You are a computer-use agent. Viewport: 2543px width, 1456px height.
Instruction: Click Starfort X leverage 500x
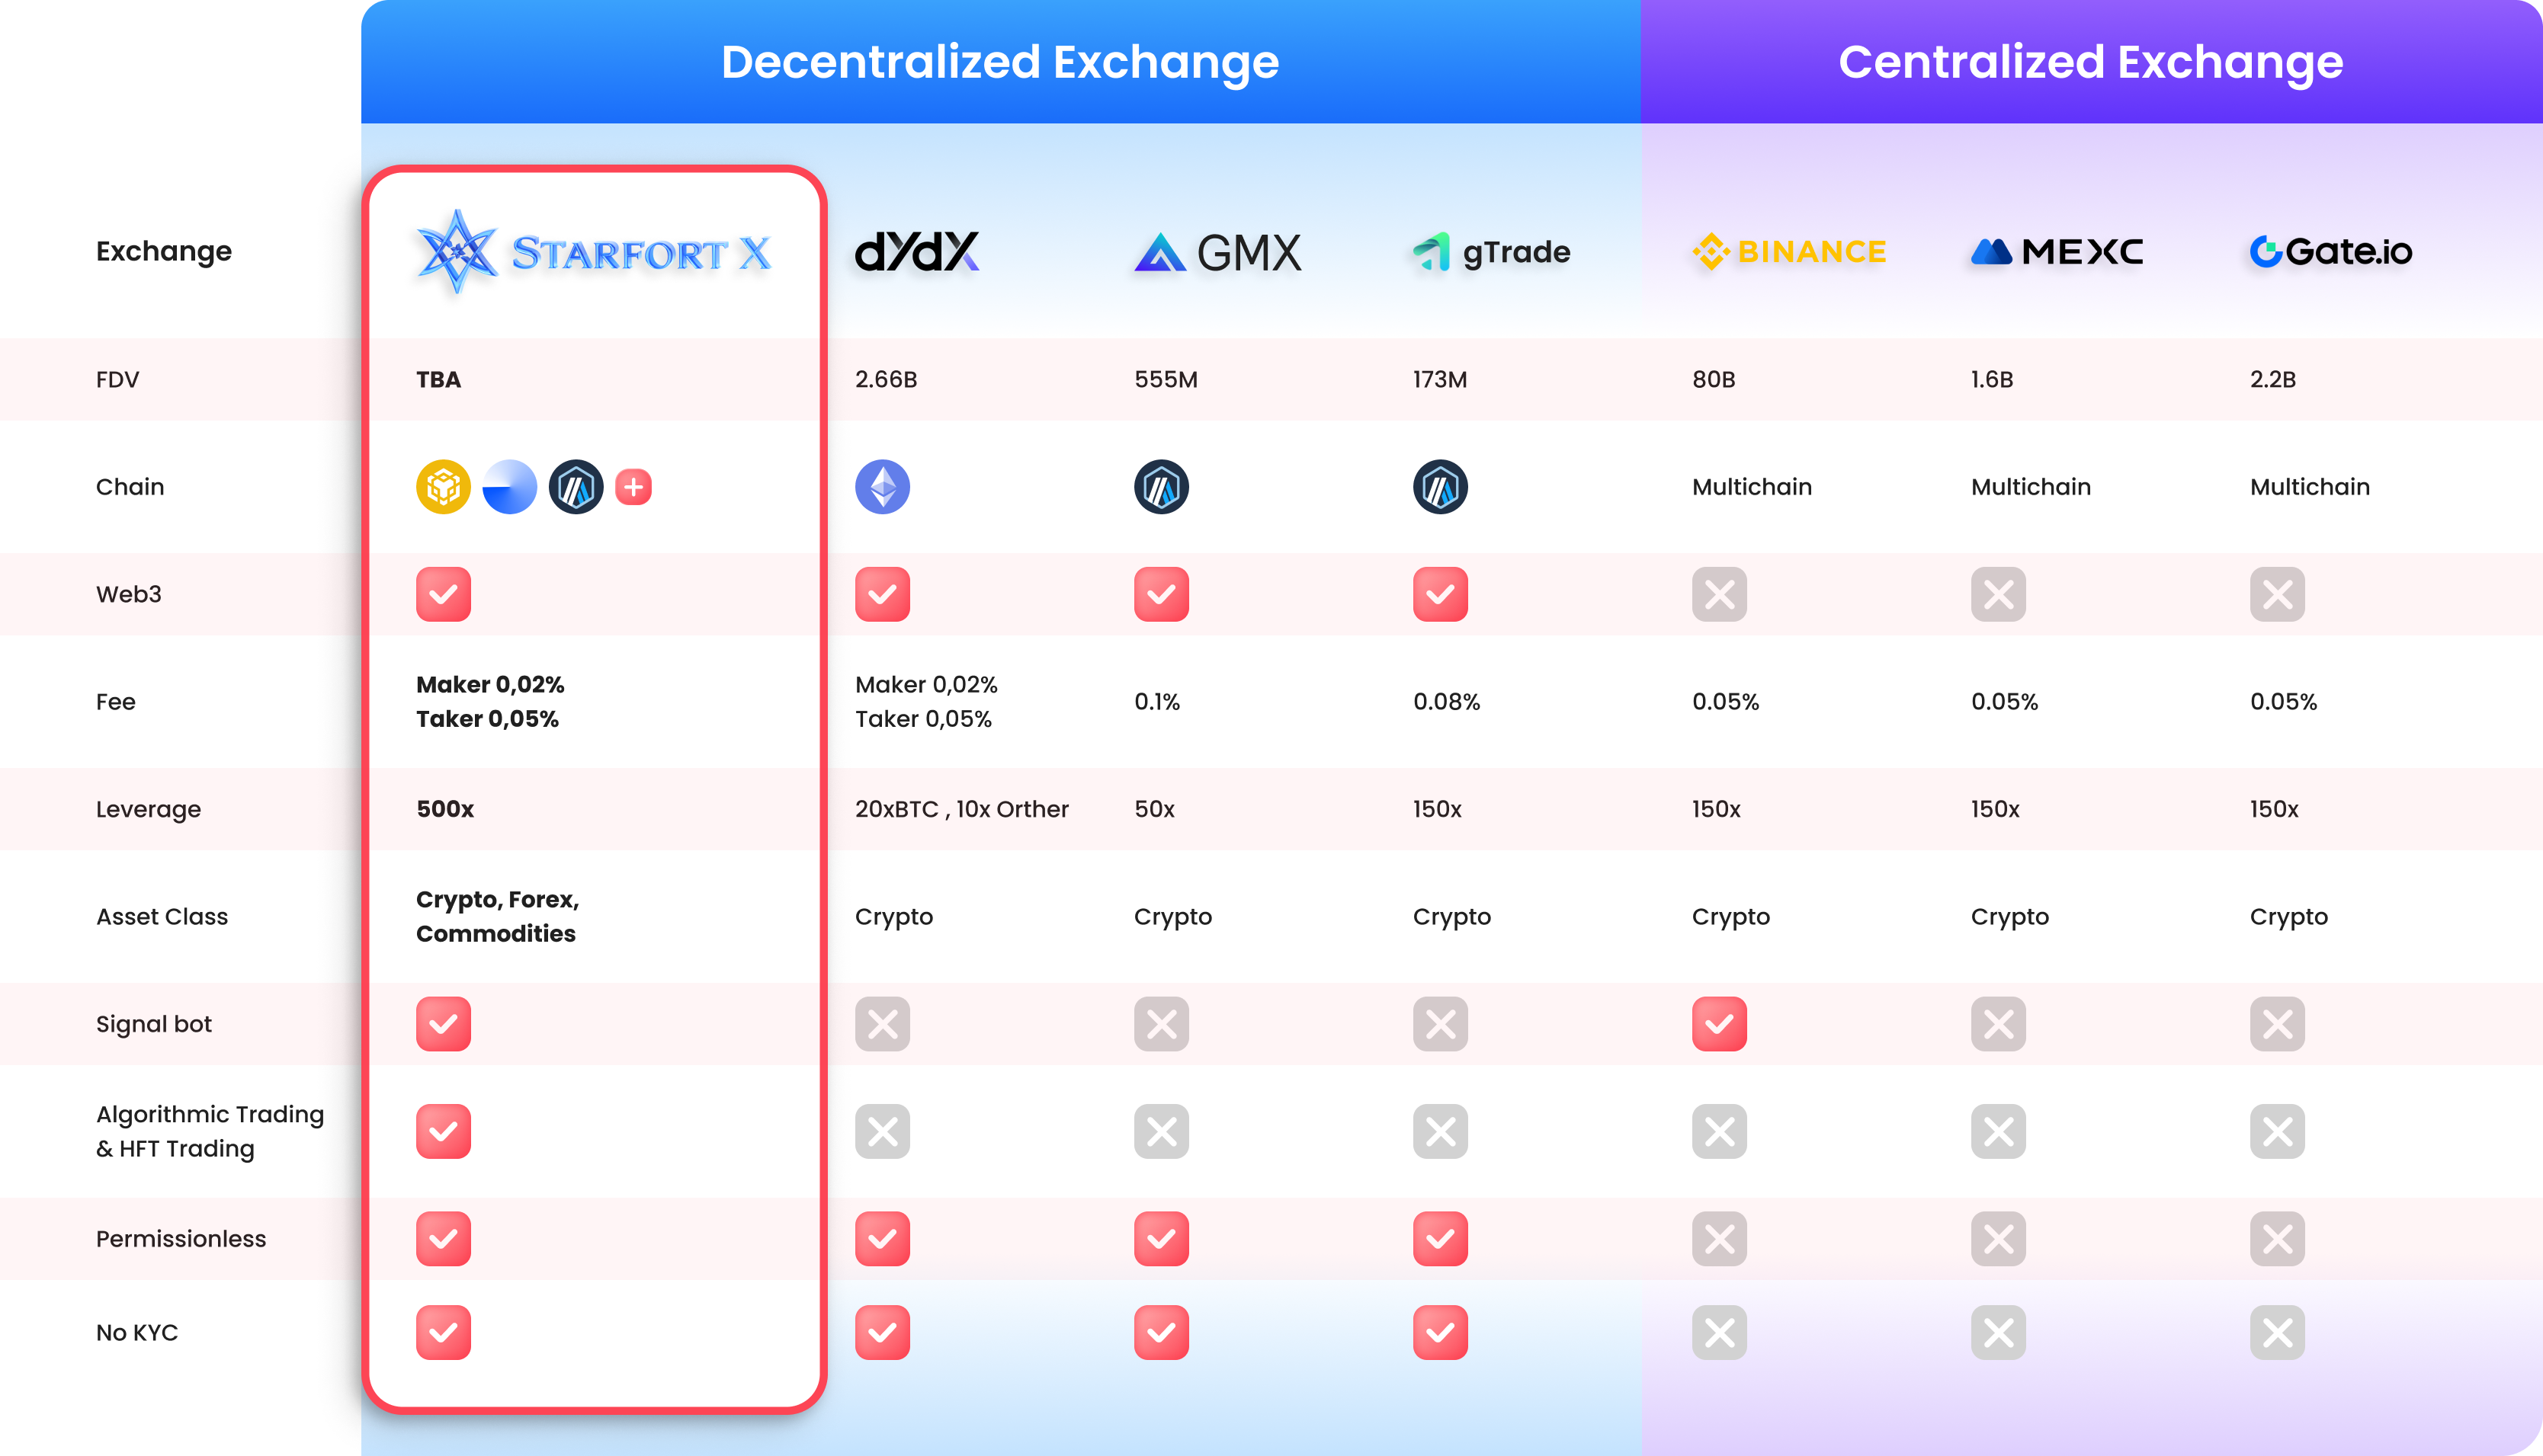point(445,809)
